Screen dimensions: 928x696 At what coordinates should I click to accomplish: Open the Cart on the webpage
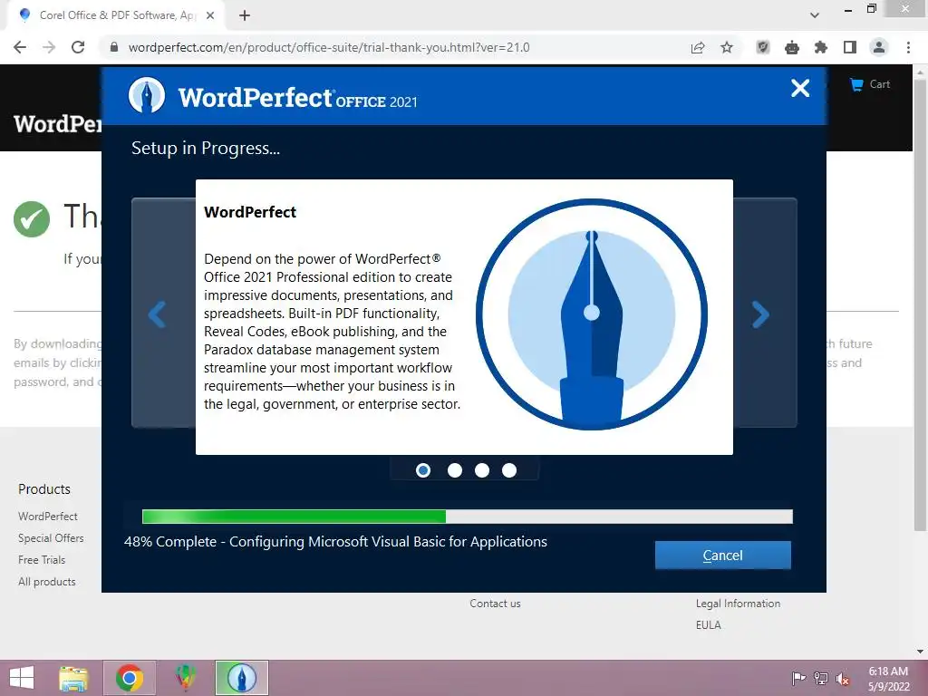coord(870,84)
